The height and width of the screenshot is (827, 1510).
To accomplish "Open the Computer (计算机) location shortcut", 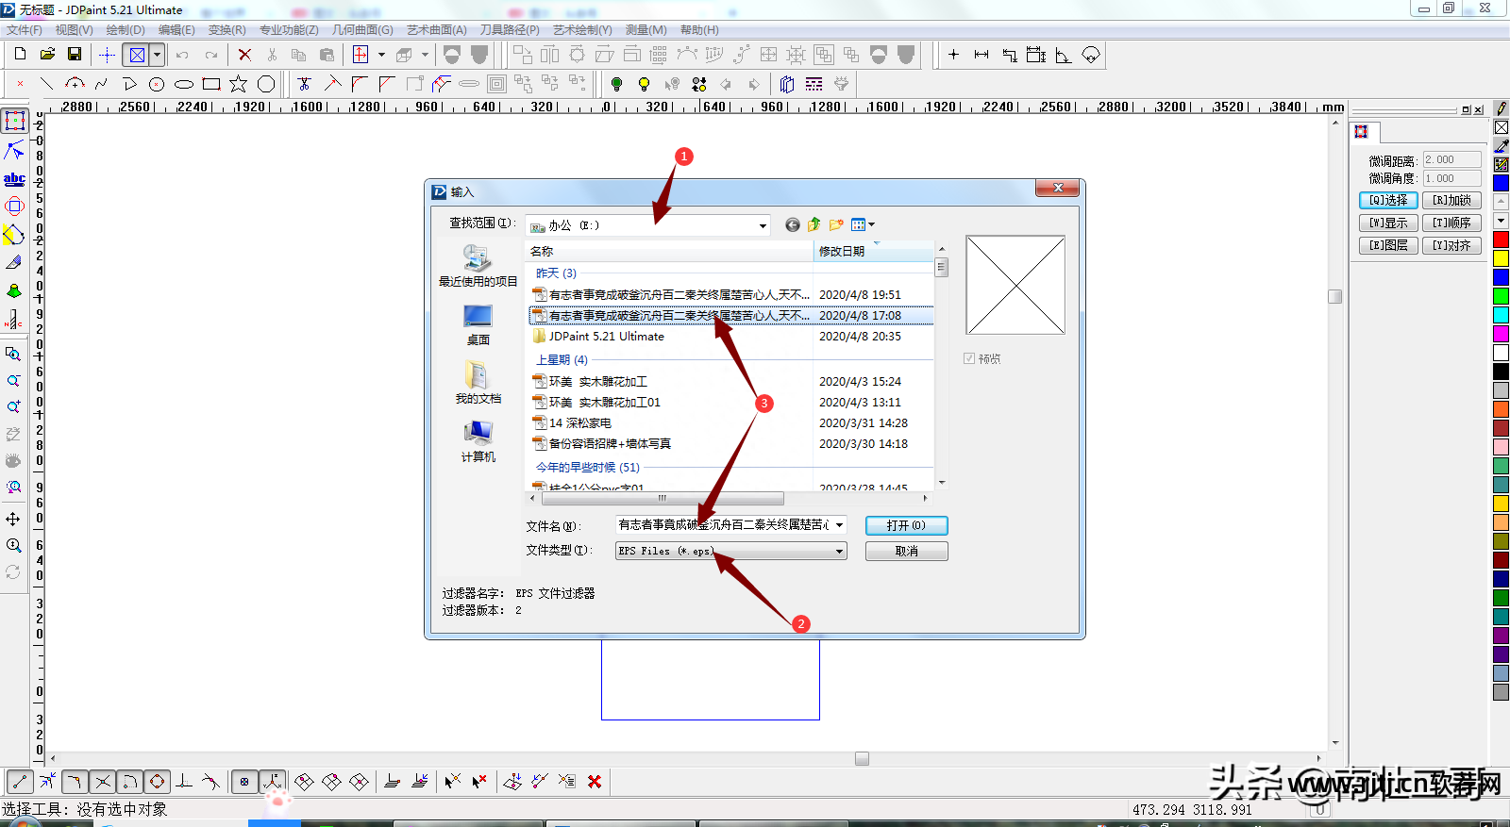I will coord(478,441).
